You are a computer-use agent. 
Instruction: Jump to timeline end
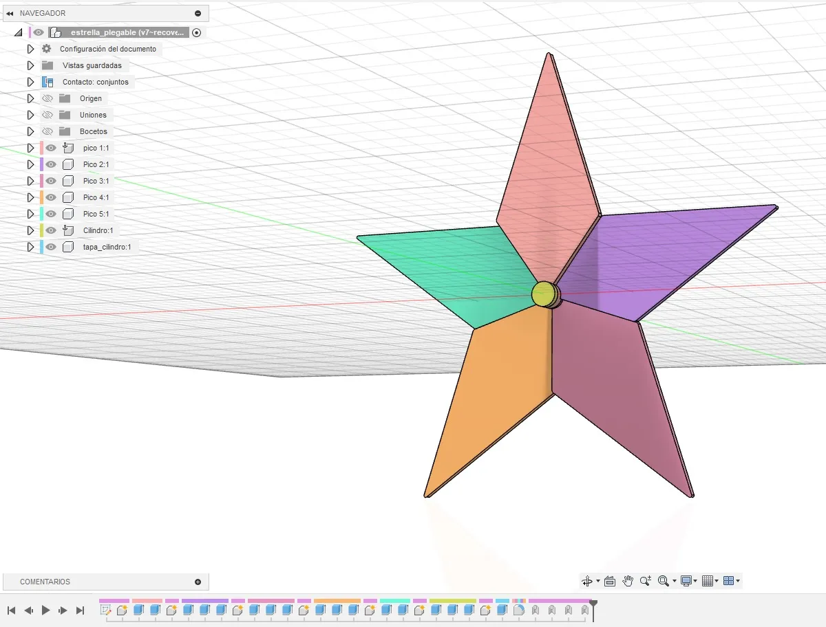tap(81, 610)
